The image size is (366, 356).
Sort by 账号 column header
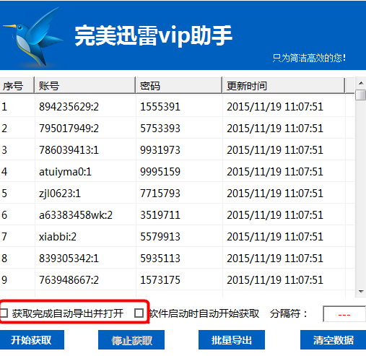85,85
